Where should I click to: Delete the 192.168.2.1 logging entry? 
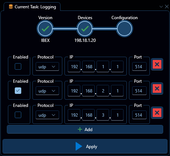click(x=157, y=88)
